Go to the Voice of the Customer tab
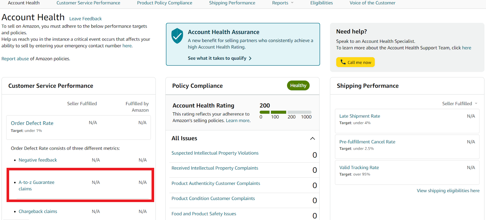The image size is (486, 220). point(372,3)
